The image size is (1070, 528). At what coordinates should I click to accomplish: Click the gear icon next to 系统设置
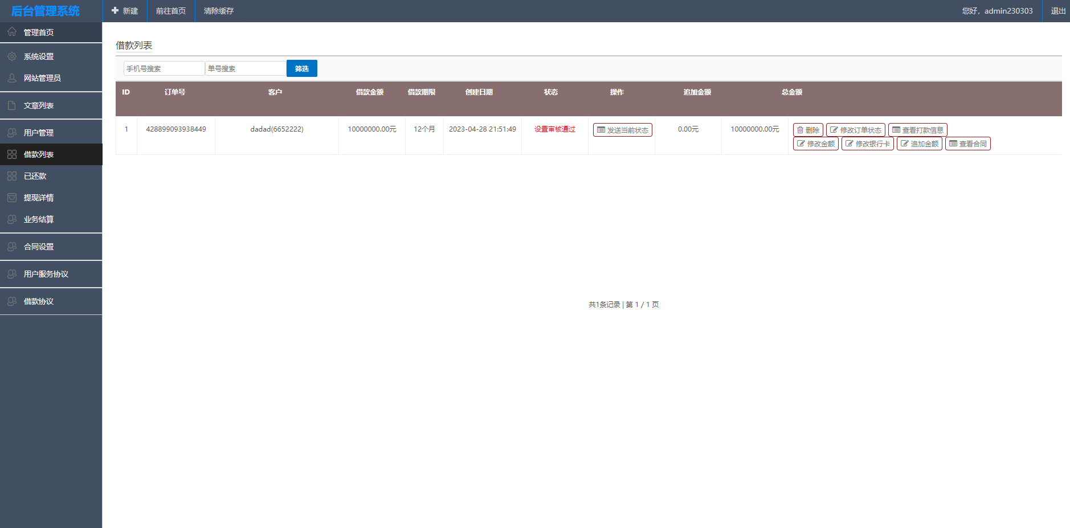coord(12,56)
